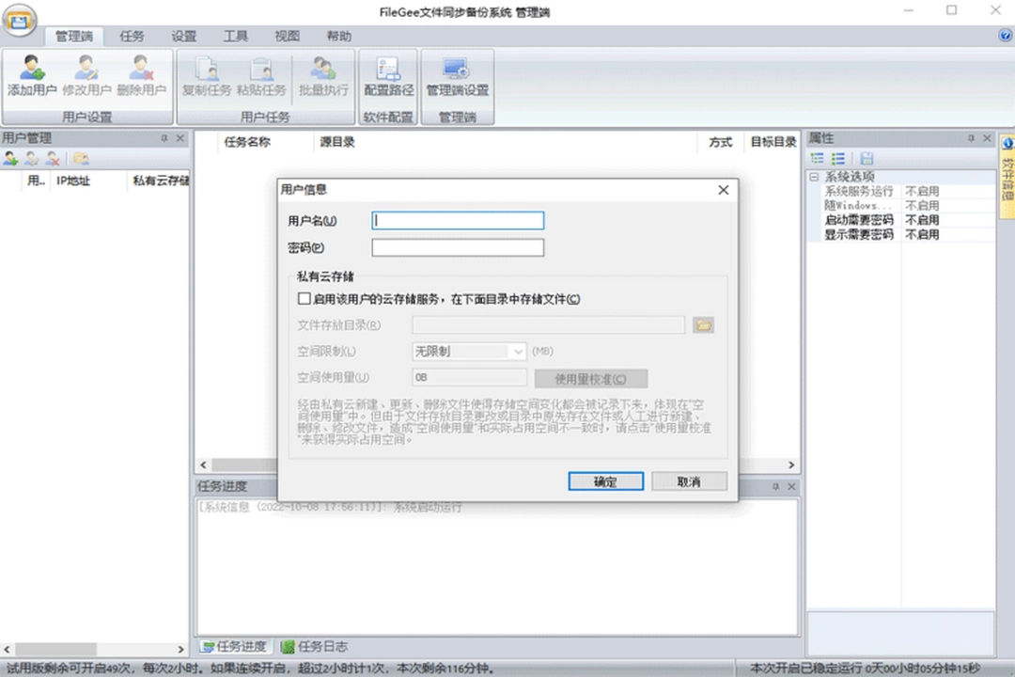Image resolution: width=1015 pixels, height=677 pixels.
Task: Click inside the 用户名 input field
Action: [x=457, y=220]
